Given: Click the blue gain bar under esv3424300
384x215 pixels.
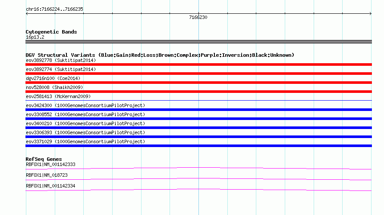Looking at the screenshot, I should 198,110.
